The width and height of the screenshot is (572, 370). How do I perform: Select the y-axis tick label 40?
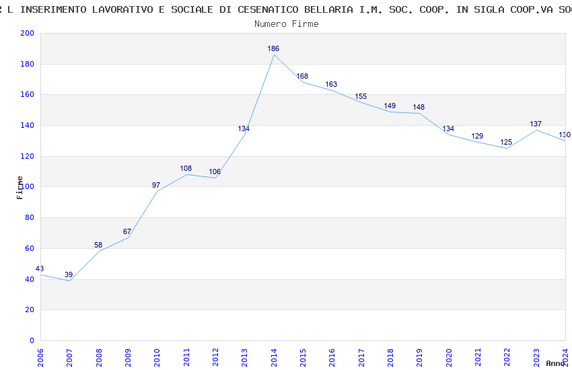30,280
